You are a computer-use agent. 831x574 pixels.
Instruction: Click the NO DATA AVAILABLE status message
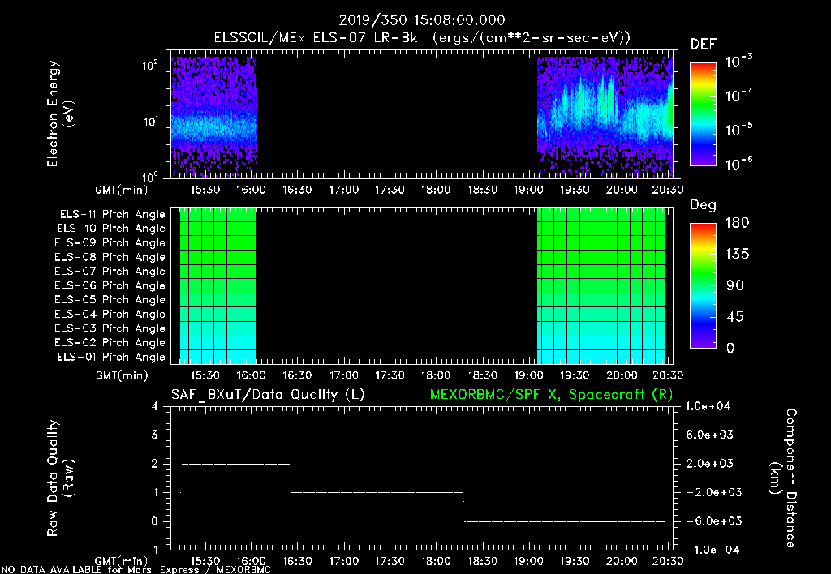(136, 569)
